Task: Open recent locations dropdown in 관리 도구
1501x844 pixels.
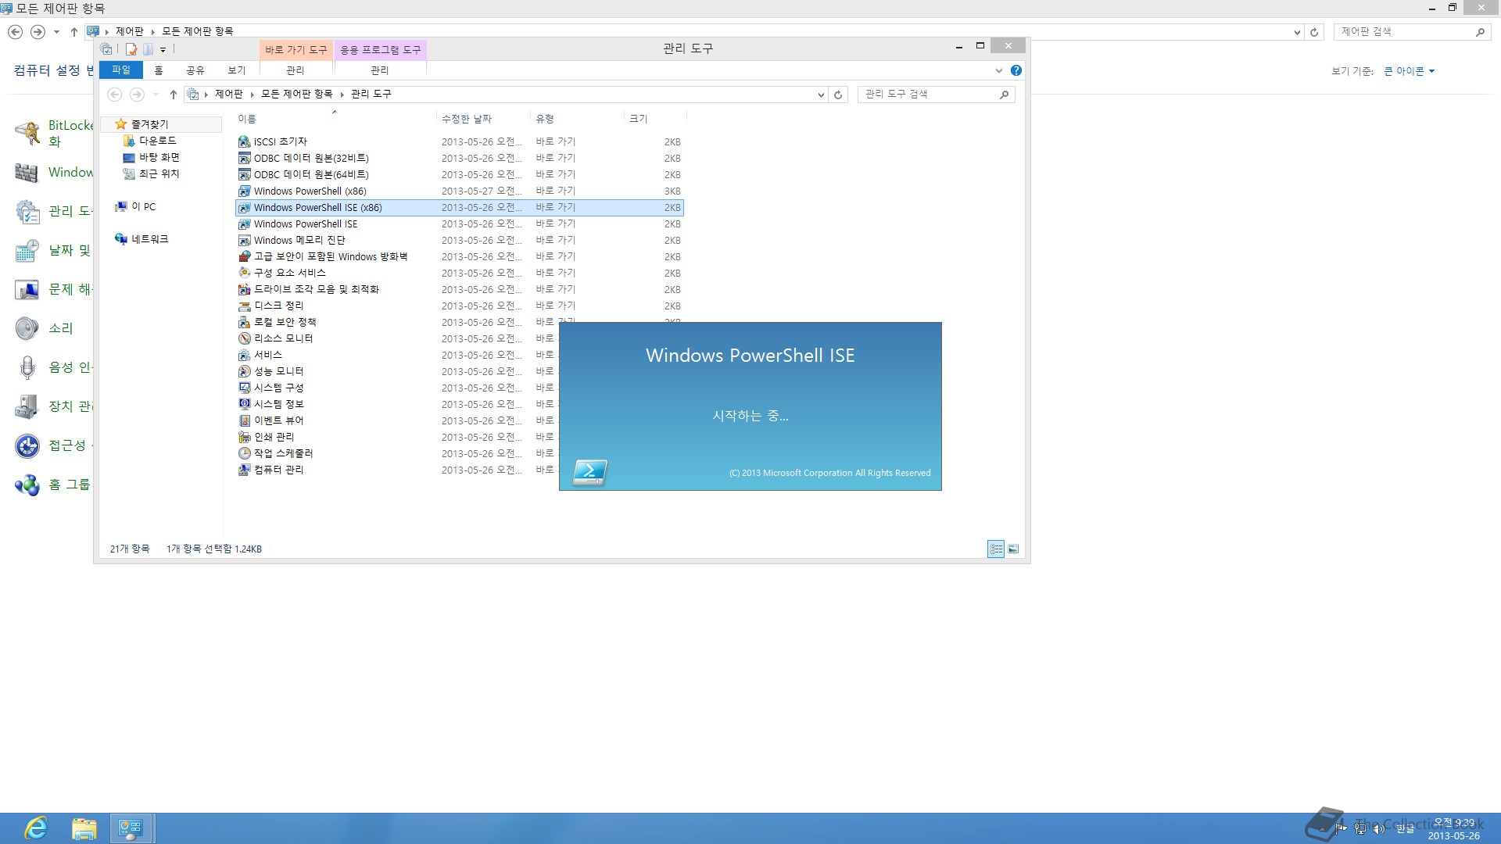Action: (156, 95)
